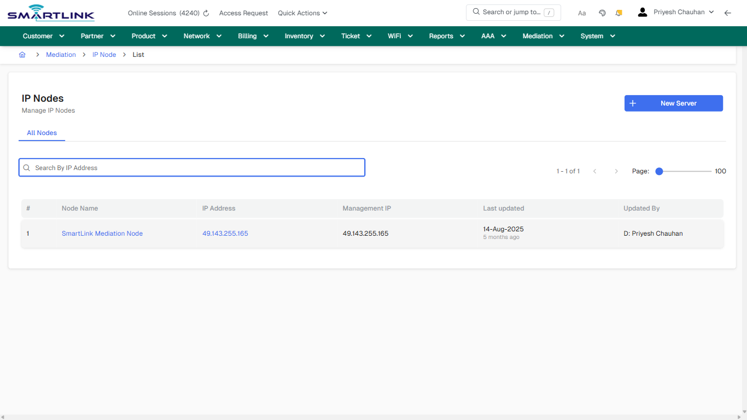Click the IP Node breadcrumb link
This screenshot has height=420, width=747.
[104, 54]
